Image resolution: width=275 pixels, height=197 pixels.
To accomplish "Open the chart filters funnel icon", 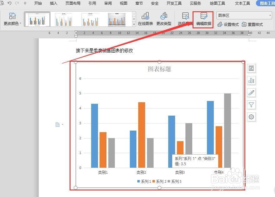I will pyautogui.click(x=251, y=105).
